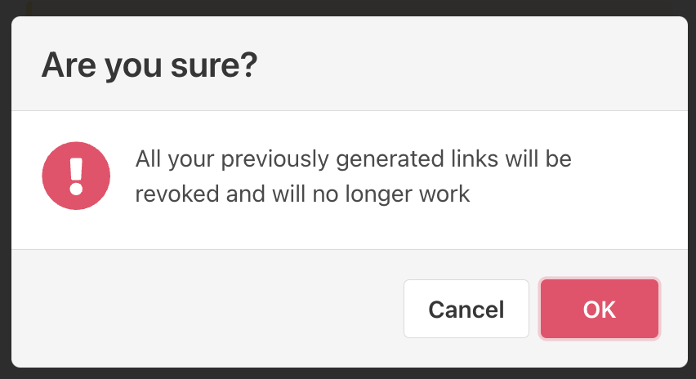Click the gray header bar right of the title

474,65
